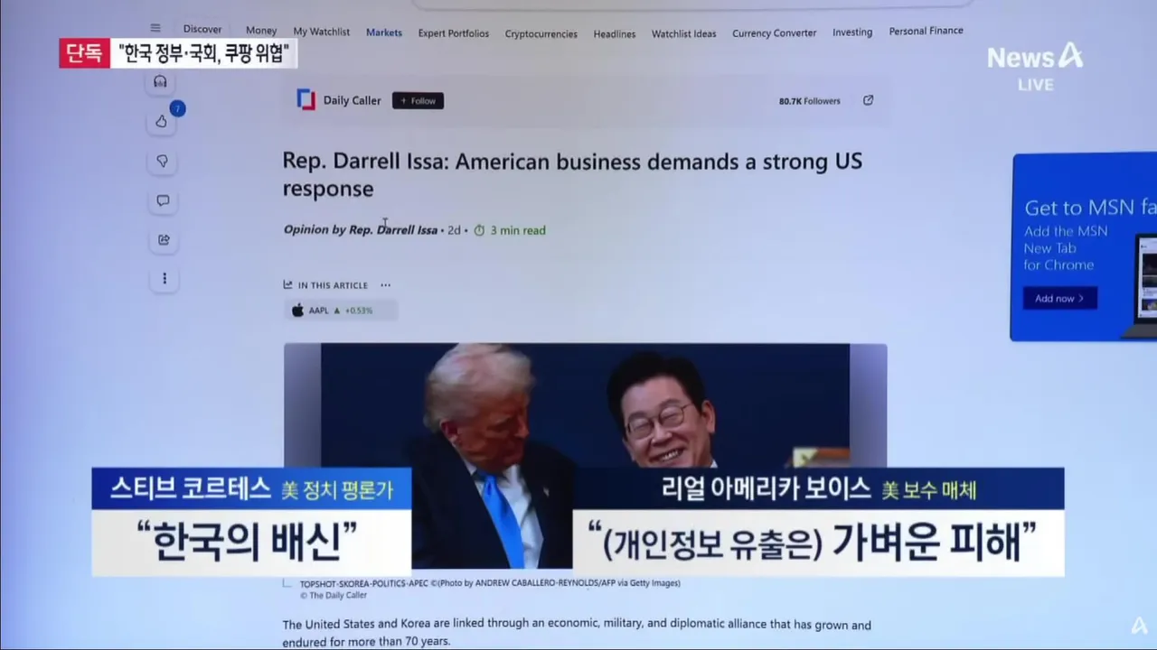Click the Opinion by Rep. Darrell Issa byline

361,230
